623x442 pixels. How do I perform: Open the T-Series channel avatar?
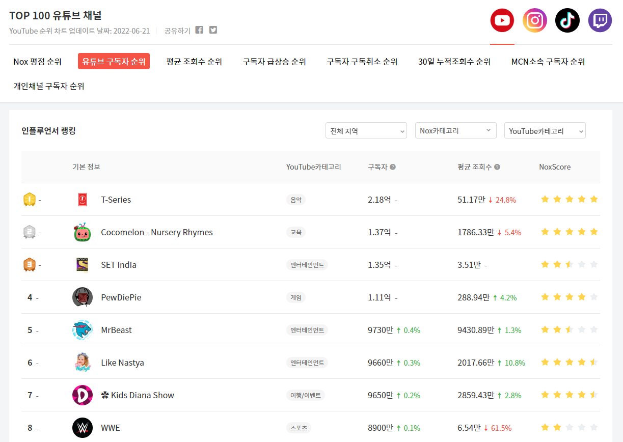(x=83, y=200)
